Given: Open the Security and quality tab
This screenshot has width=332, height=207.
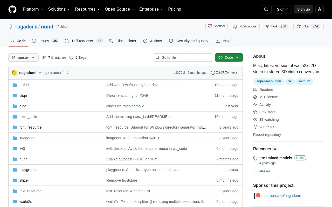Looking at the screenshot, I should [x=189, y=41].
